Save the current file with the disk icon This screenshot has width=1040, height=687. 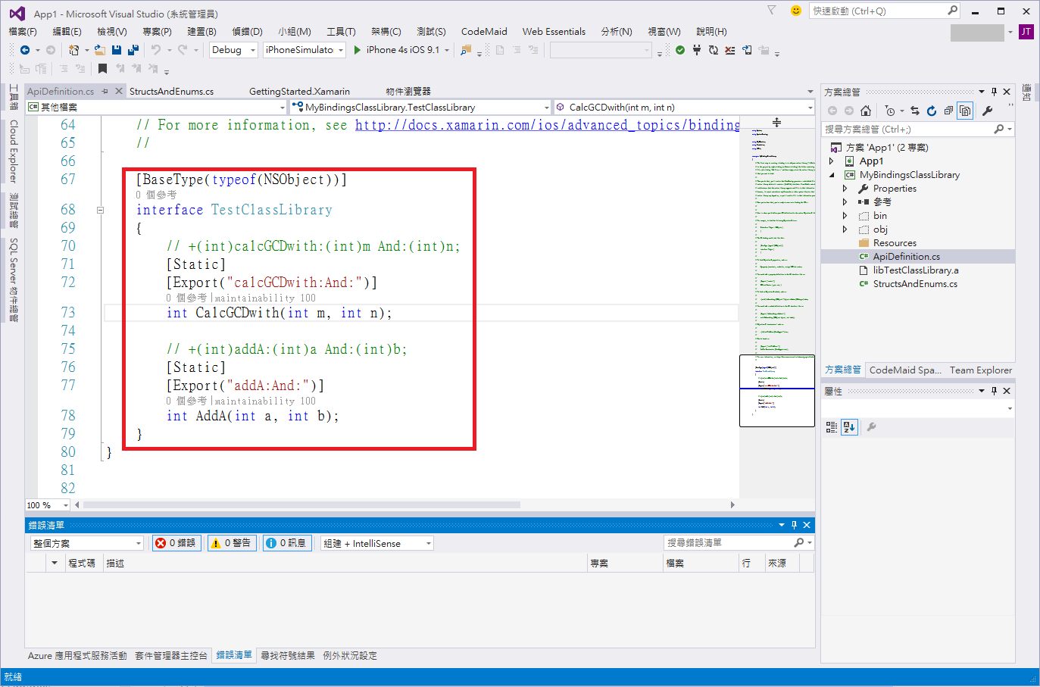coord(117,50)
